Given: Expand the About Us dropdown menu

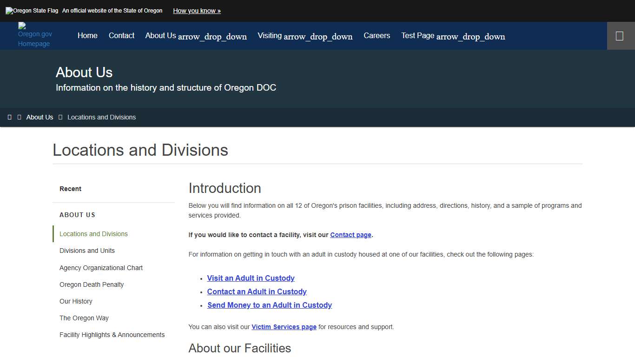Looking at the screenshot, I should click(x=196, y=35).
